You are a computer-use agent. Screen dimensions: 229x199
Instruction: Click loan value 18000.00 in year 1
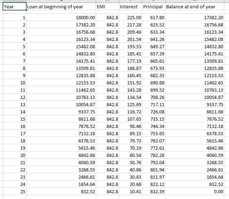(x=61, y=18)
